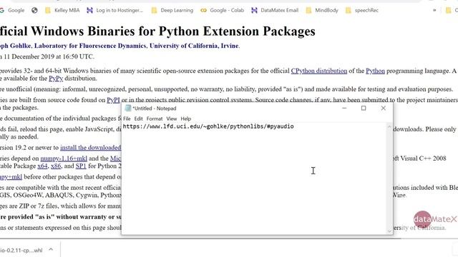Follow the PyPI link
This screenshot has width=458, height=257.
coord(113,100)
